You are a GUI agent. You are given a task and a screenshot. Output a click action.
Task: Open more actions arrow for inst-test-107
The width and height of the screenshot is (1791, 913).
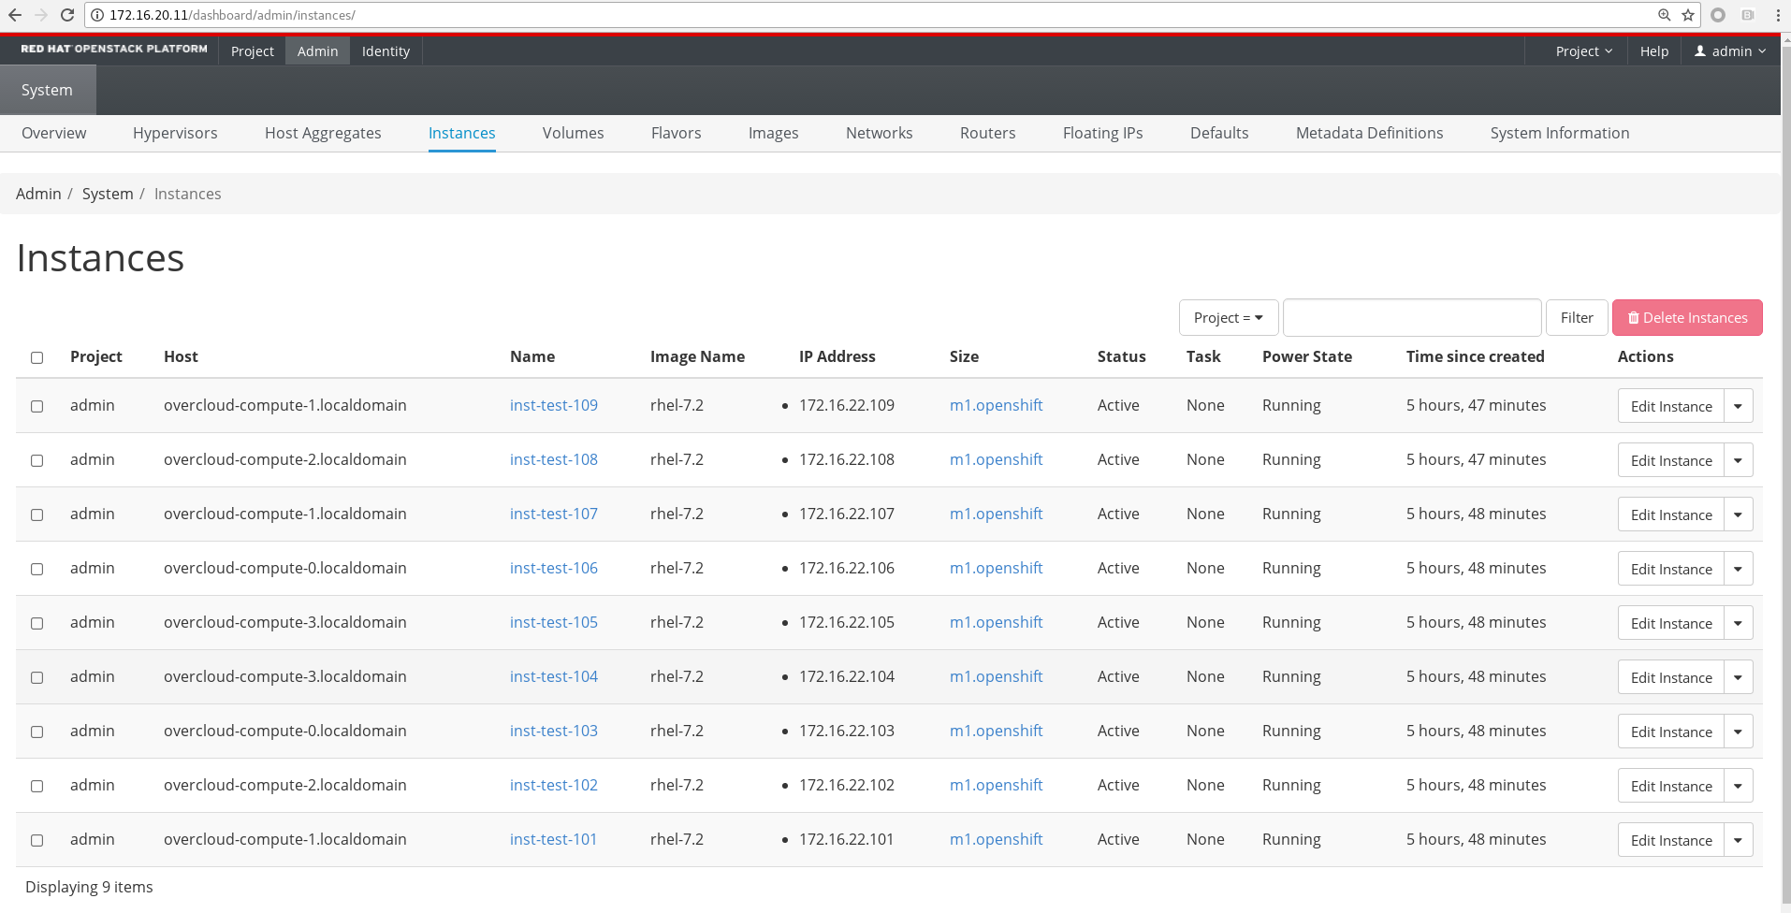click(1739, 514)
